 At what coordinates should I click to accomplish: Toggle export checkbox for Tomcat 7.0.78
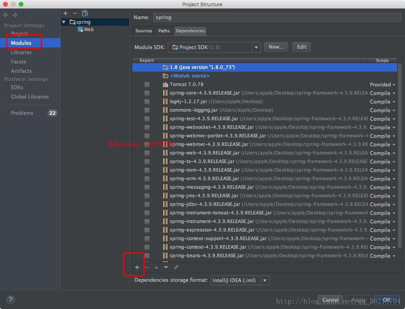147,84
